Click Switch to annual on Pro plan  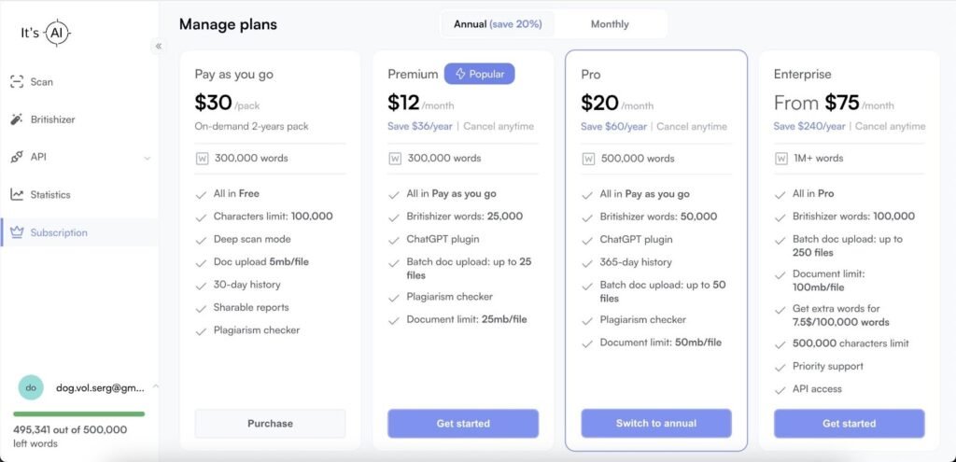coord(656,424)
